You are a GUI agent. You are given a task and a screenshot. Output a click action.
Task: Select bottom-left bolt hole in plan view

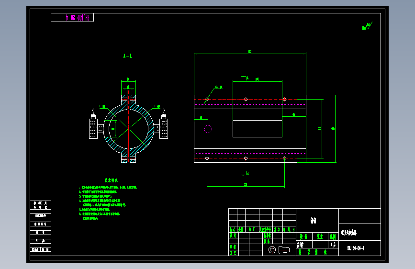[207, 158]
